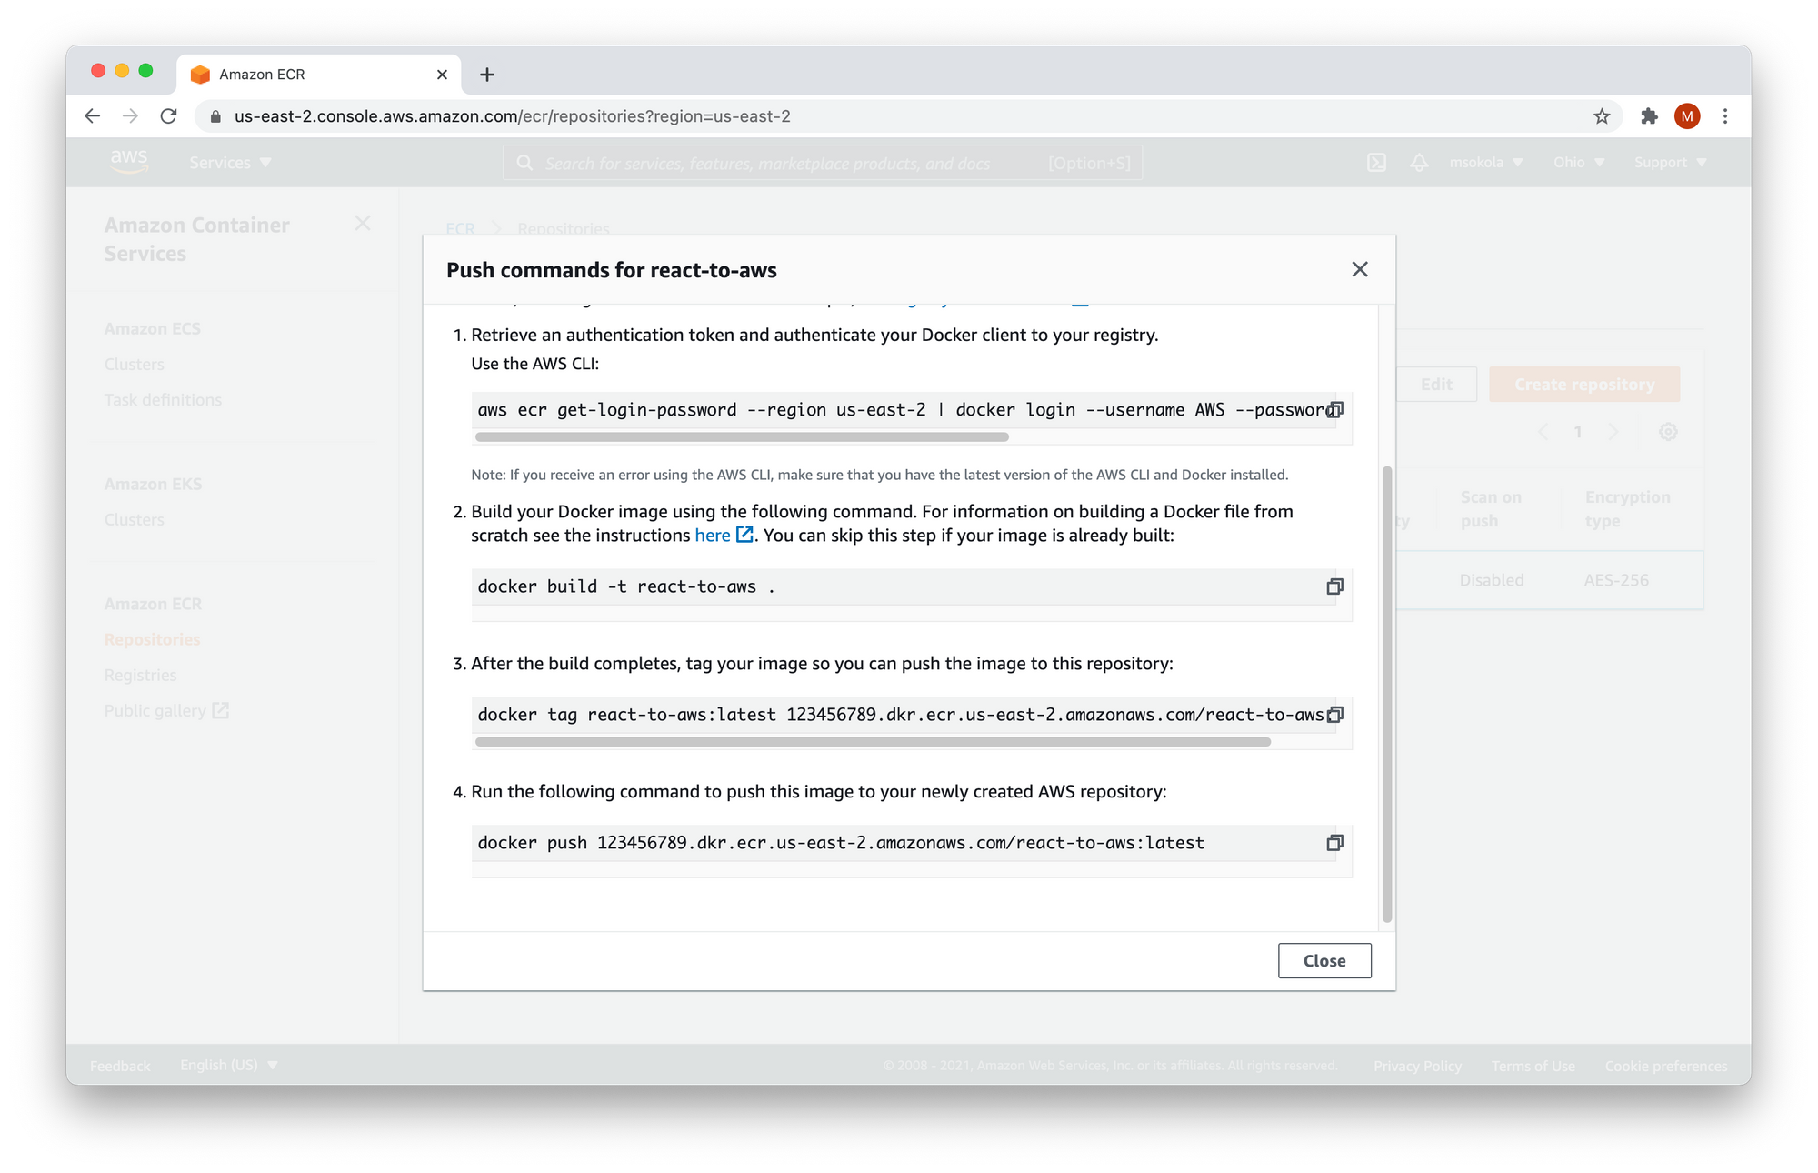The image size is (1818, 1173).
Task: Collapse the Amazon Container Services sidebar
Action: coord(363,224)
